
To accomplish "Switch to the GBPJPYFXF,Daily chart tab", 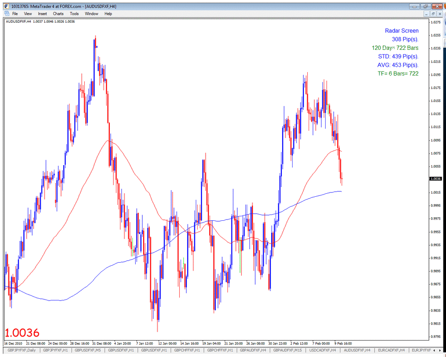I will coord(21,350).
